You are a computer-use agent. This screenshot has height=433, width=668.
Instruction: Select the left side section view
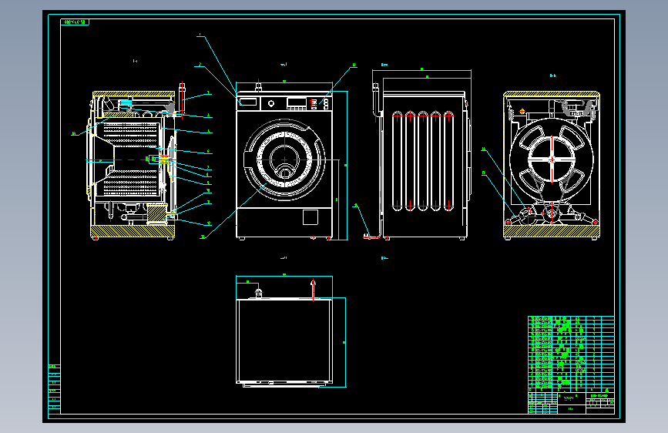[x=133, y=166]
